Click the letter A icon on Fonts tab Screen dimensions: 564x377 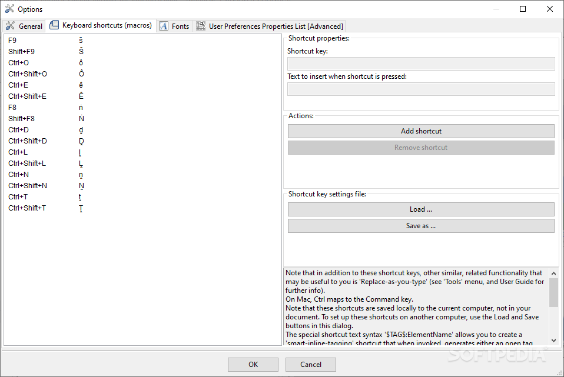tap(164, 26)
